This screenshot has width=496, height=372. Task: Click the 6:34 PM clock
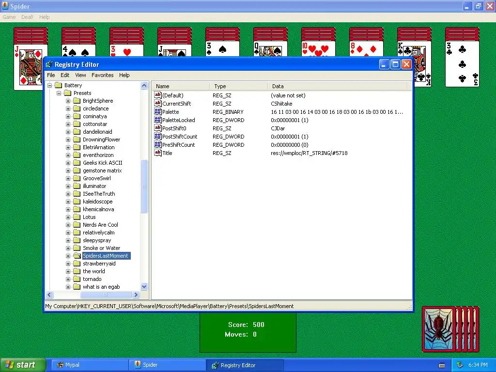(x=478, y=365)
